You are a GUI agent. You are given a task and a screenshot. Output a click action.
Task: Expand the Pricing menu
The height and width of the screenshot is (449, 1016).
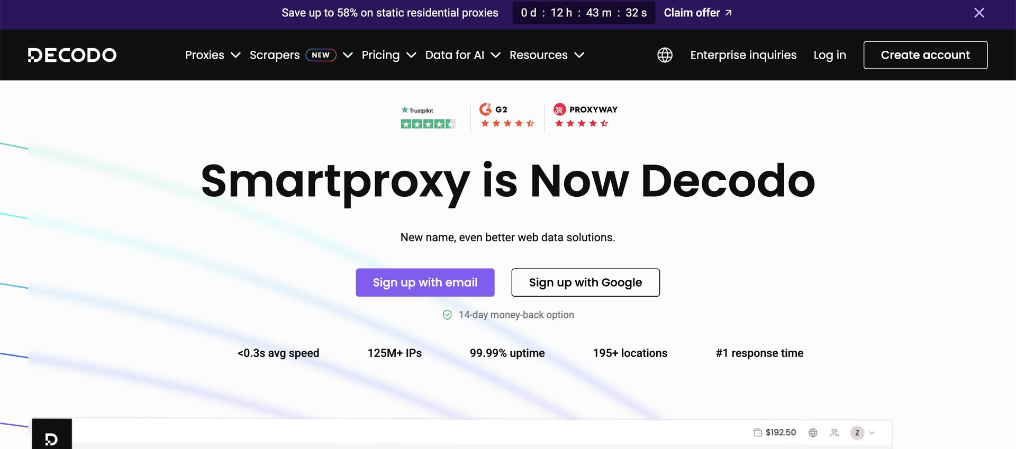[x=389, y=55]
